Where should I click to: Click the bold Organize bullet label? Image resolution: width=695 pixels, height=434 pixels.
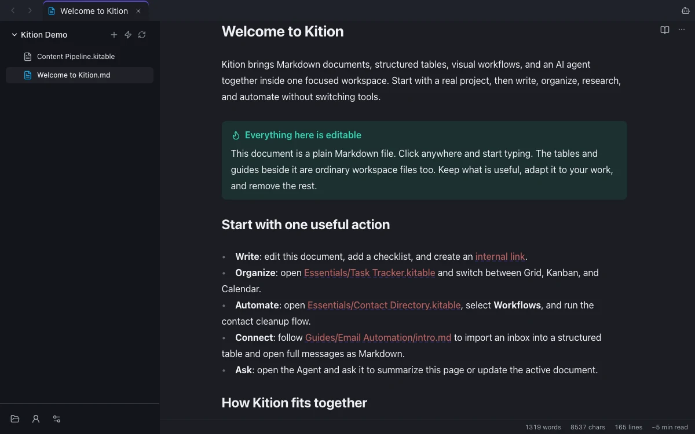(x=255, y=273)
